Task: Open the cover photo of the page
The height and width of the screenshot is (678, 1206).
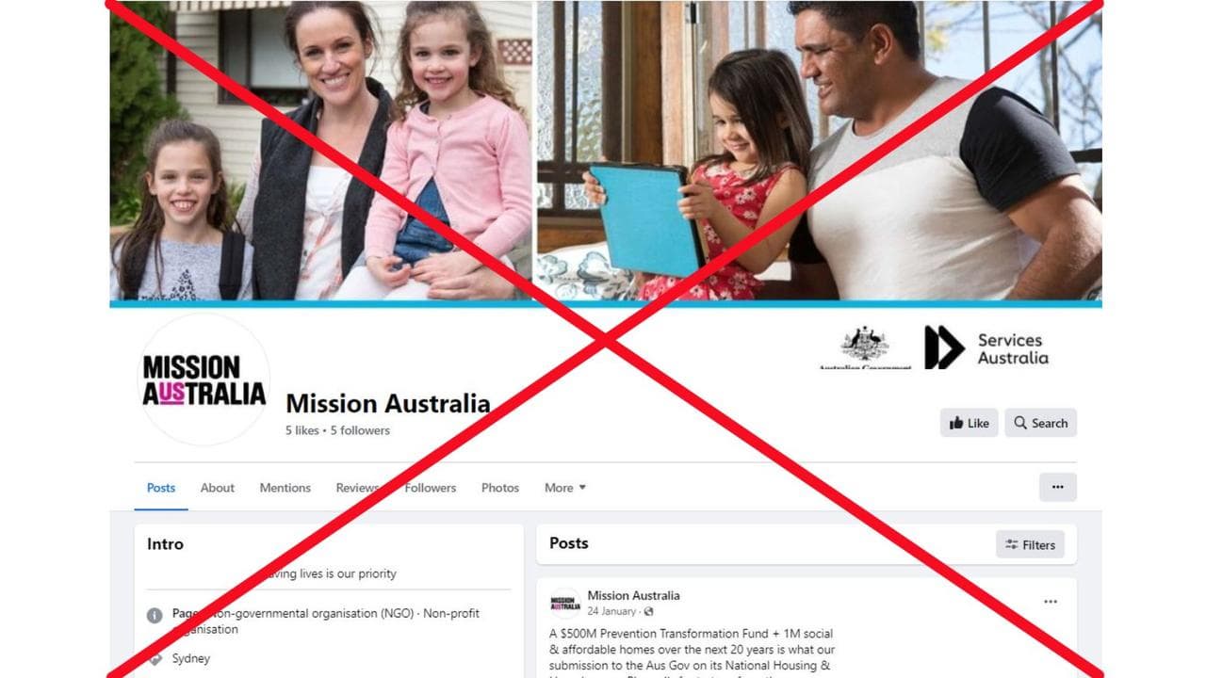Action: click(606, 151)
